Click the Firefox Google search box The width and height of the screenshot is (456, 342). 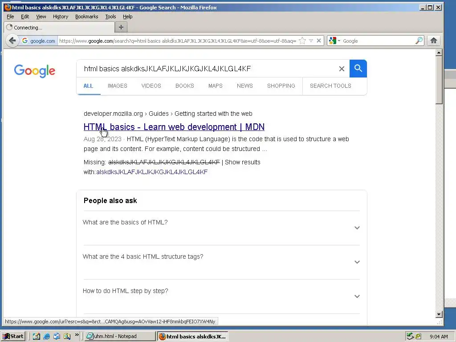(x=378, y=41)
